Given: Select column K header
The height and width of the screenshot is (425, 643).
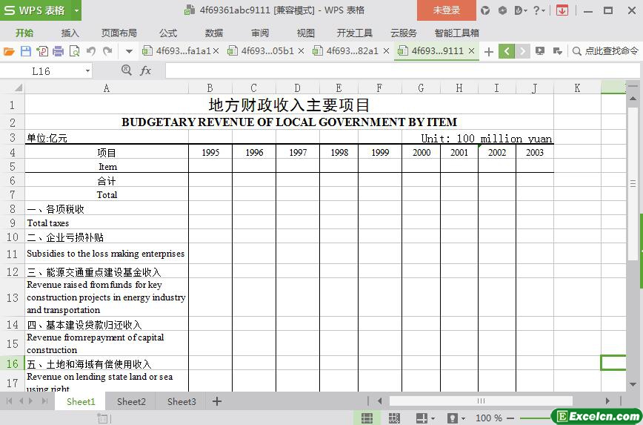Looking at the screenshot, I should pyautogui.click(x=577, y=88).
